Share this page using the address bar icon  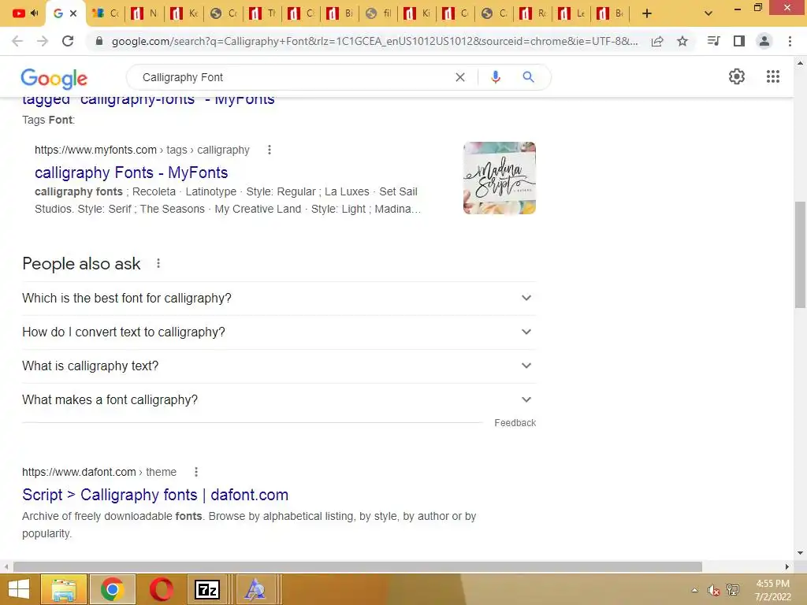(x=657, y=41)
